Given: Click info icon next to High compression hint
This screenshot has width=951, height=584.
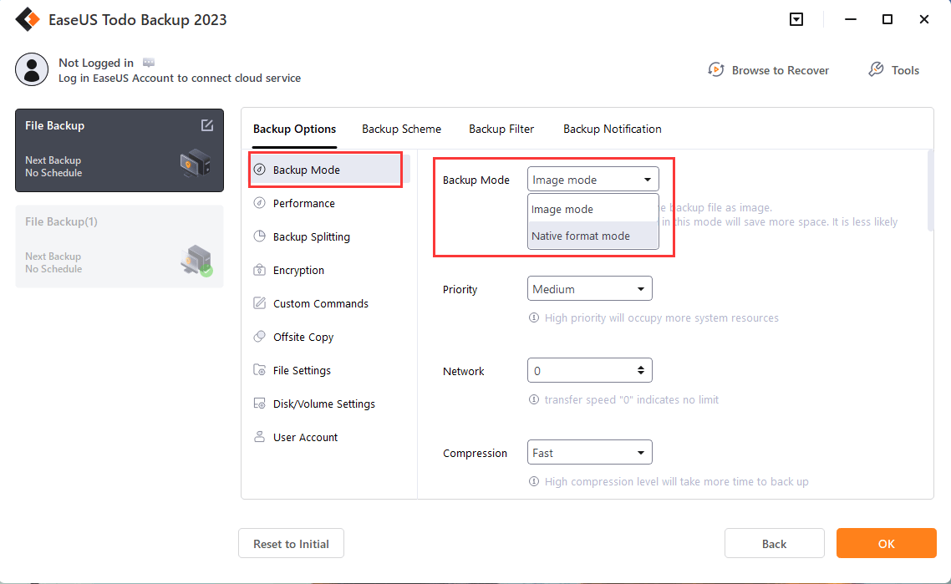Looking at the screenshot, I should [534, 481].
